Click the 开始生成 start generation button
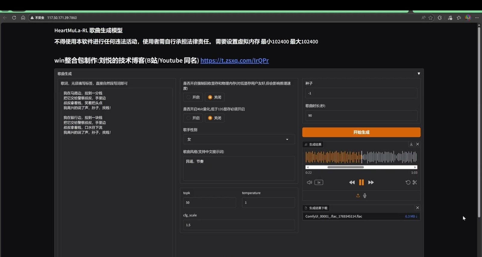Image resolution: width=482 pixels, height=257 pixels. pyautogui.click(x=361, y=132)
